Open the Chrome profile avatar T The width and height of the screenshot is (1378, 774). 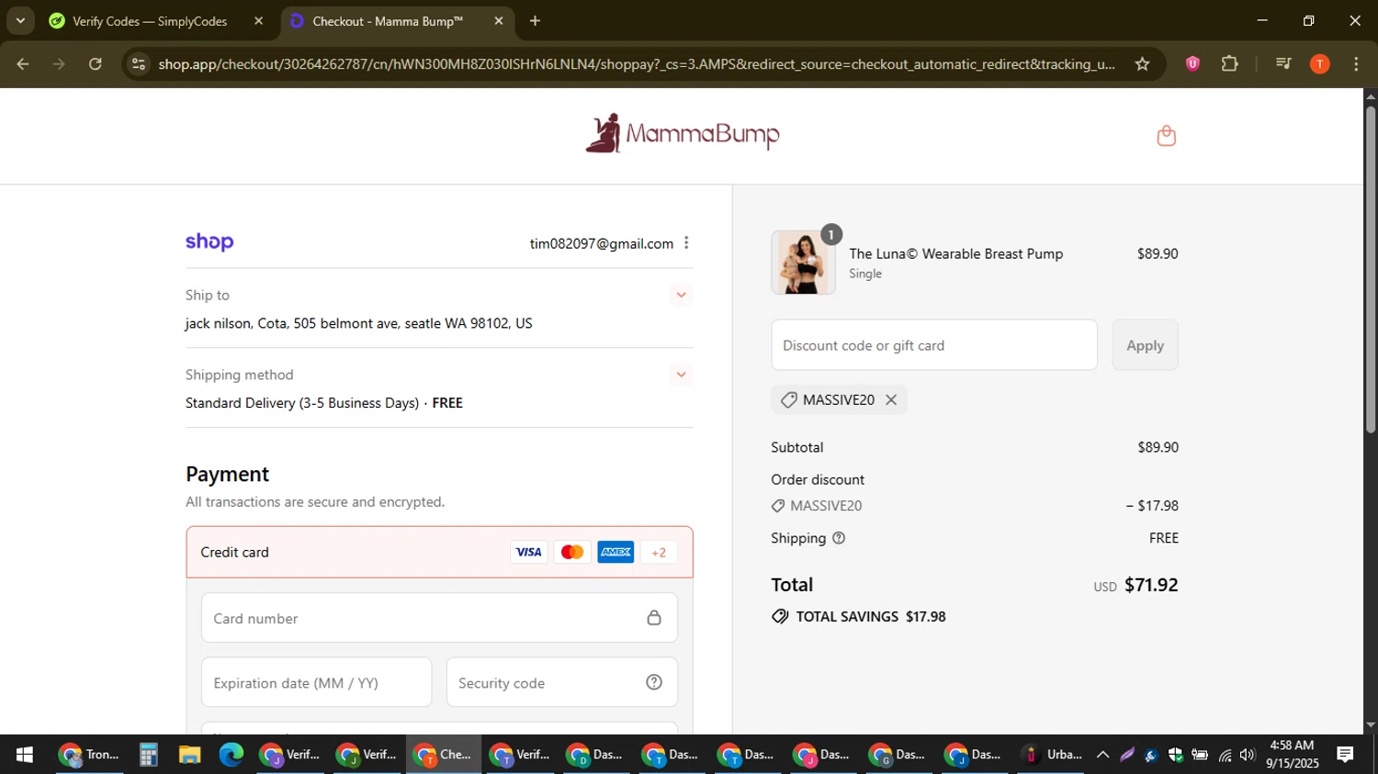coord(1319,63)
